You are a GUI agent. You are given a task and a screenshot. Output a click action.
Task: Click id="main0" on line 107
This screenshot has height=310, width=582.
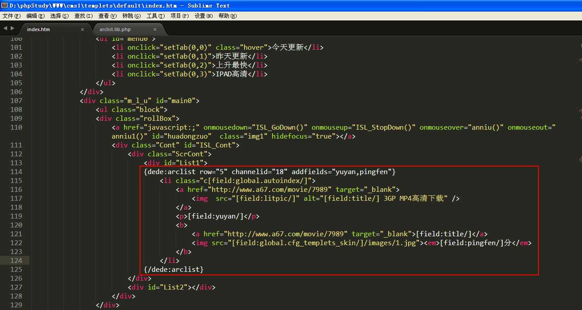pos(176,101)
